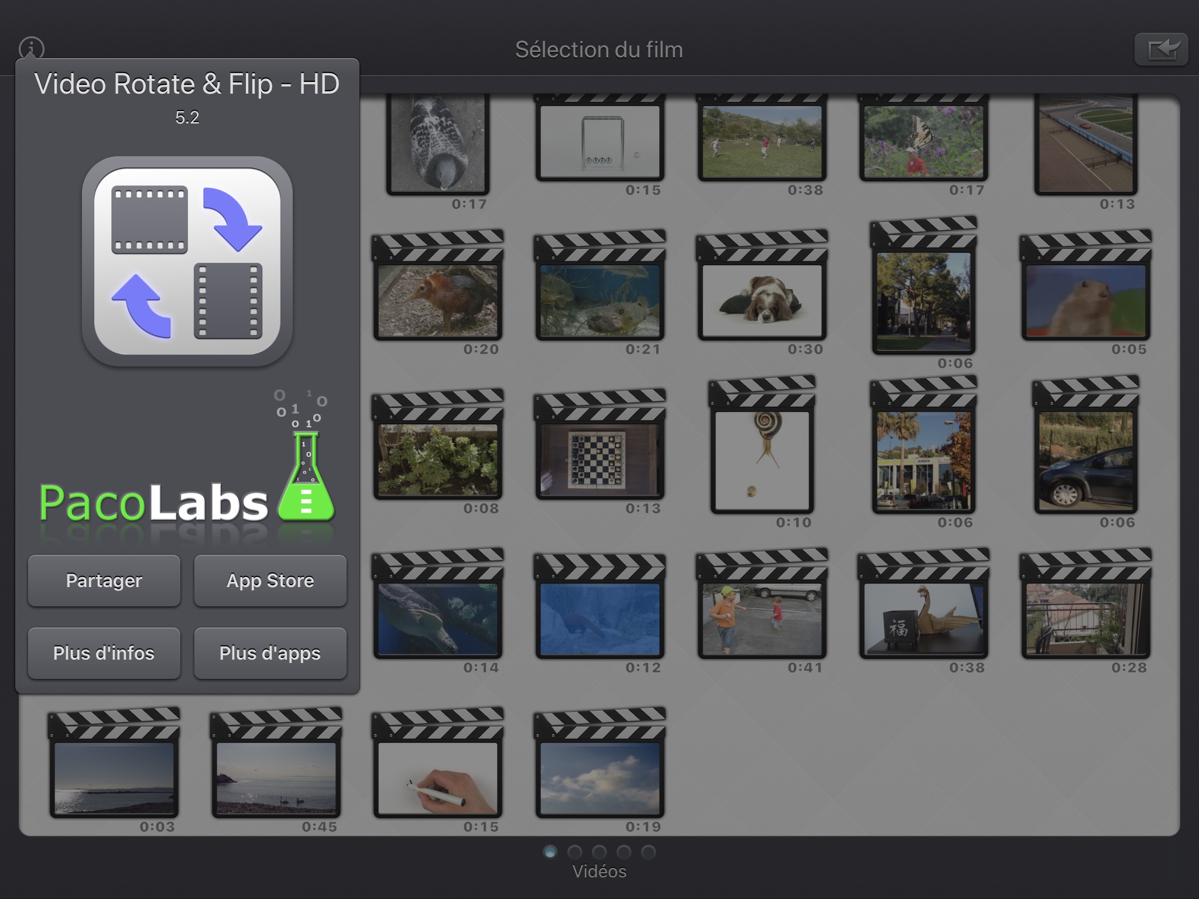Open the Plus d'apps button
Viewport: 1199px width, 899px height.
[270, 653]
